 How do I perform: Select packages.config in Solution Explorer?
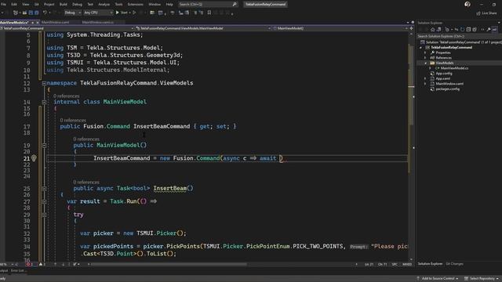tap(447, 89)
